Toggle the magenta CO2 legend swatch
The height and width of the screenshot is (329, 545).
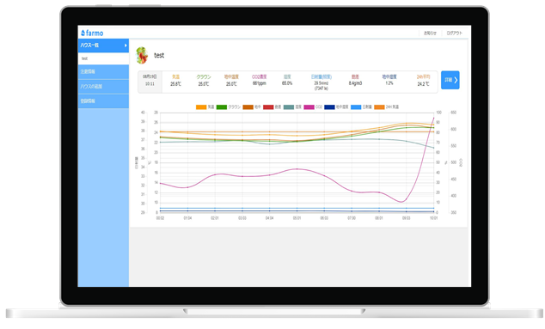[x=309, y=107]
